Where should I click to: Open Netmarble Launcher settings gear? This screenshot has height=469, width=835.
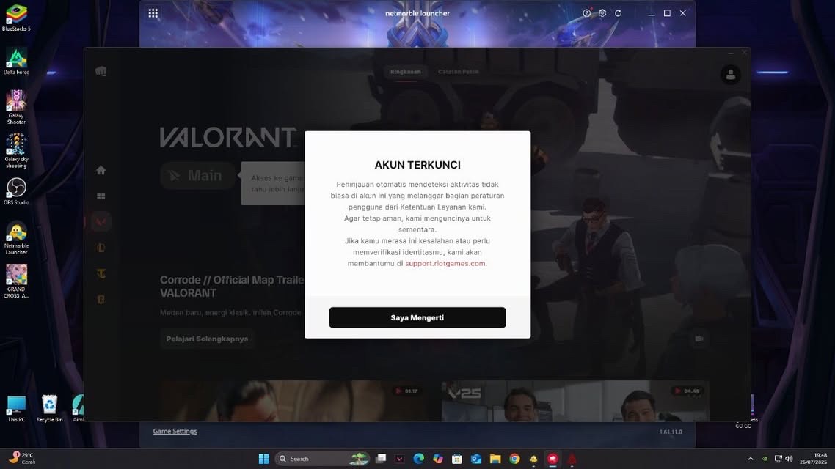pos(602,13)
